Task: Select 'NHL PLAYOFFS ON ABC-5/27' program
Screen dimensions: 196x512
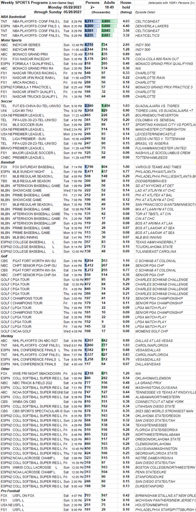Action: point(35,341)
